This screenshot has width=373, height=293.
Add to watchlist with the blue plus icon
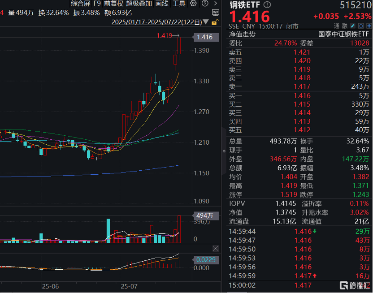[369, 26]
